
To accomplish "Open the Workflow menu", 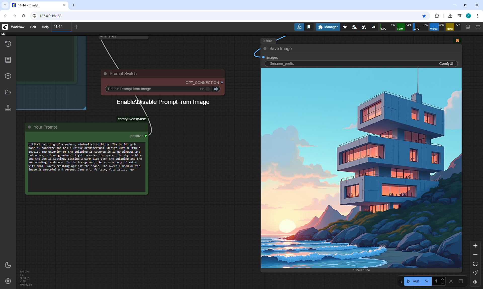I will 18,27.
